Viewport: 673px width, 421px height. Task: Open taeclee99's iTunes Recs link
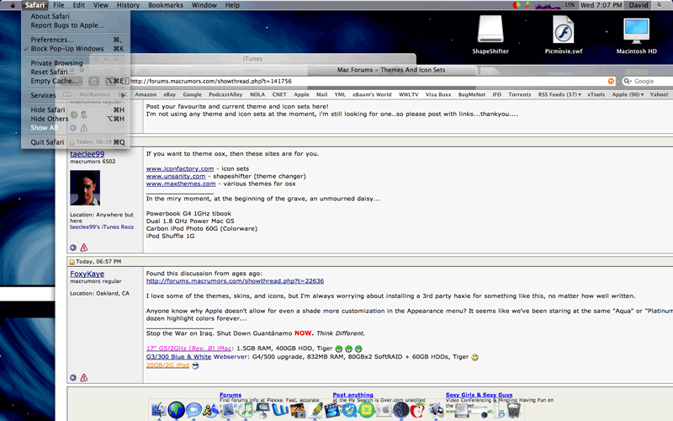102,226
